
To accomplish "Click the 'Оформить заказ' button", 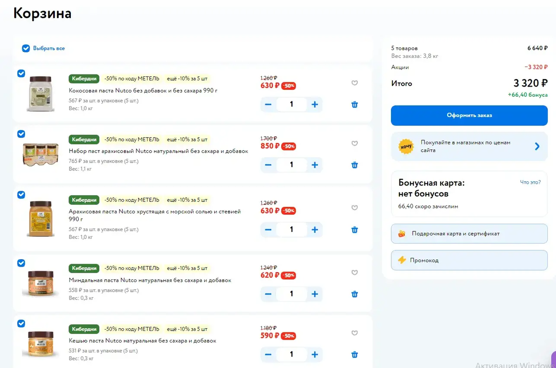I will click(469, 115).
